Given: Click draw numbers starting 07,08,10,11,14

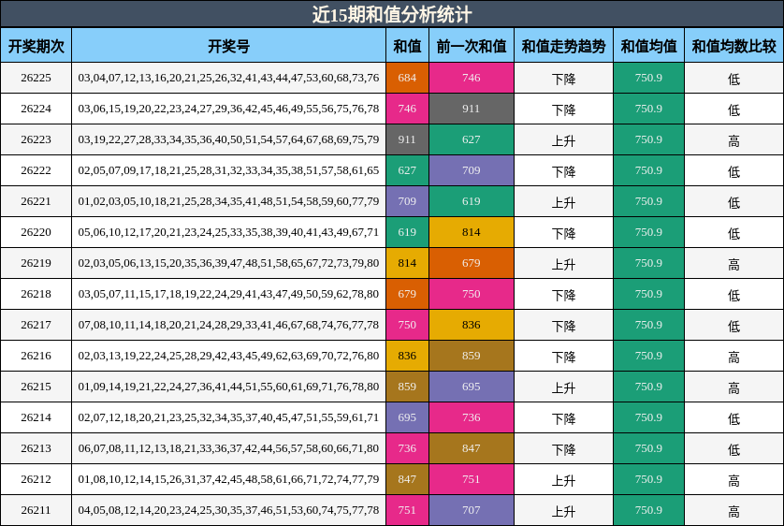Looking at the screenshot, I should (x=228, y=325).
